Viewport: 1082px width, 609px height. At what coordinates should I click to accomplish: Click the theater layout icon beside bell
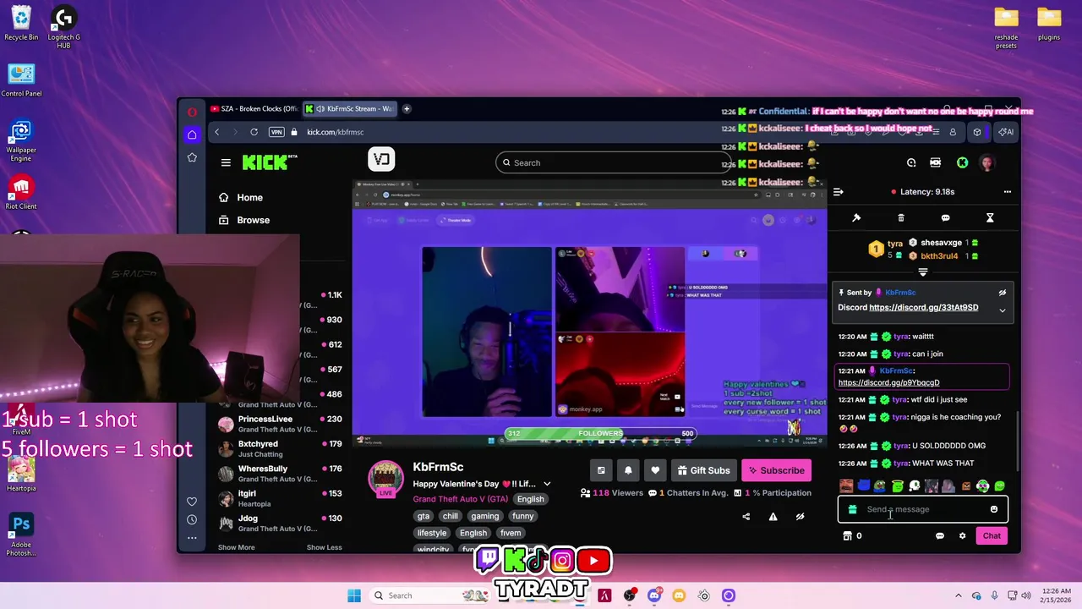coord(601,470)
